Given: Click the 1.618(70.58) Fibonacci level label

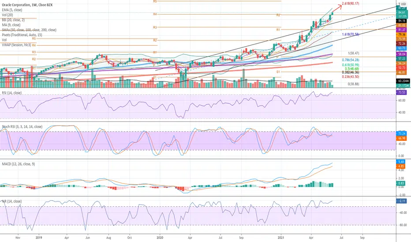Looking at the screenshot, I should 351,34.
